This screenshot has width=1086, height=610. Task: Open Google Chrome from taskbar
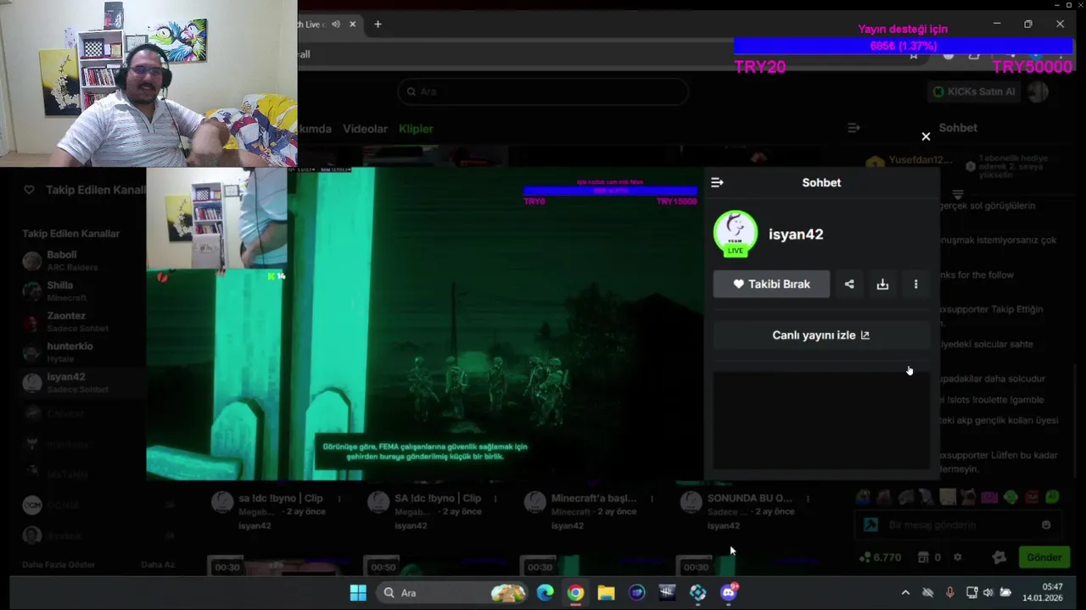[x=575, y=593]
